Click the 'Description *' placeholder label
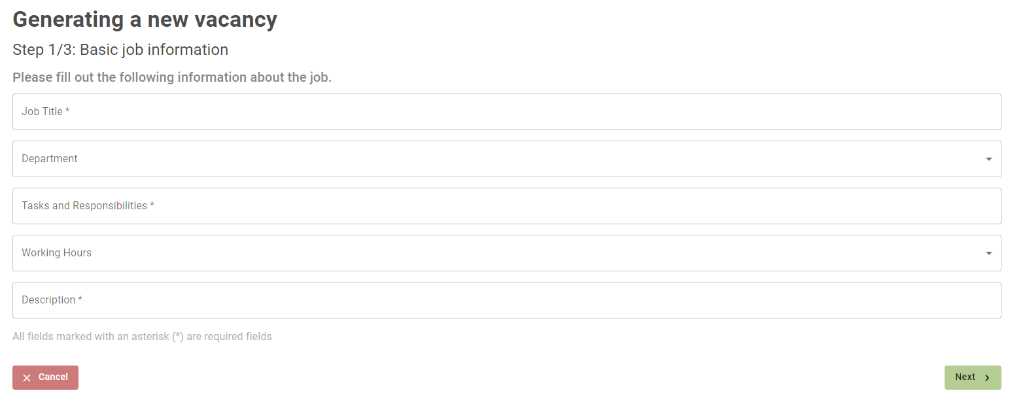 click(x=52, y=300)
